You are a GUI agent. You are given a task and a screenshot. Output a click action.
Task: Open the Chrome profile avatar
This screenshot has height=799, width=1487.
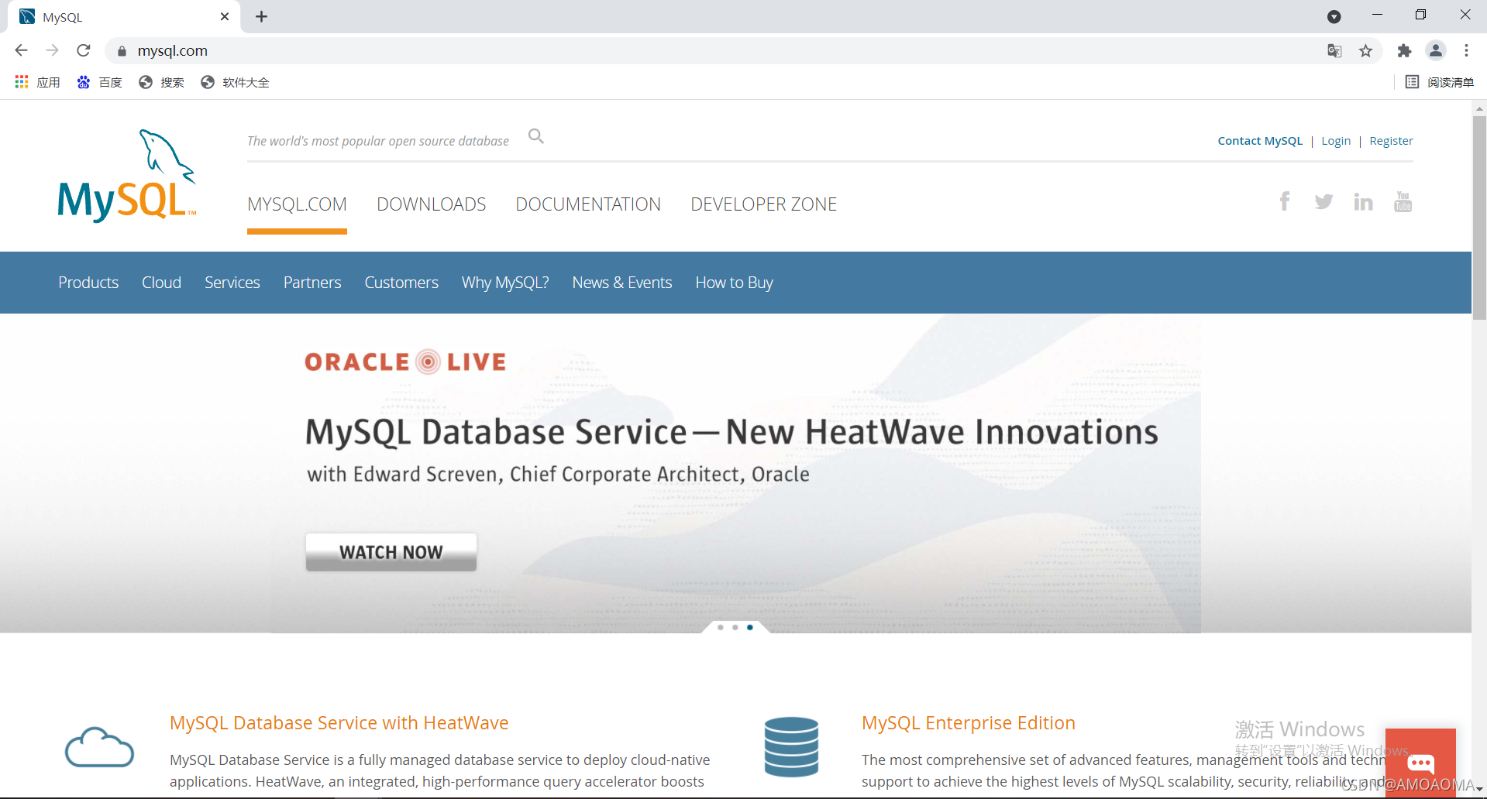tap(1436, 51)
